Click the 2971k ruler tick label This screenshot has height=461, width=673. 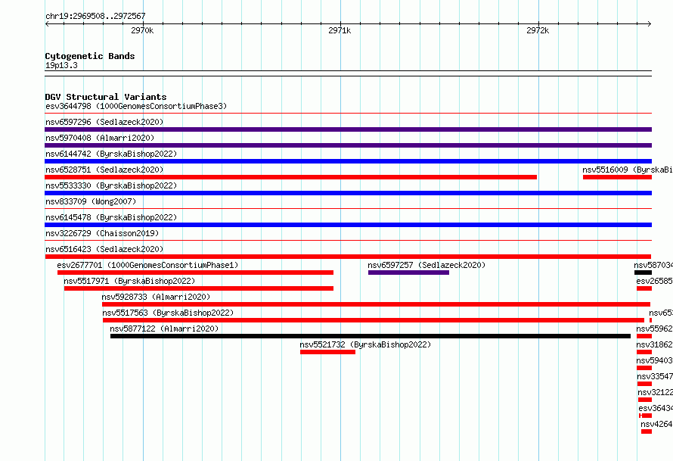[x=340, y=30]
